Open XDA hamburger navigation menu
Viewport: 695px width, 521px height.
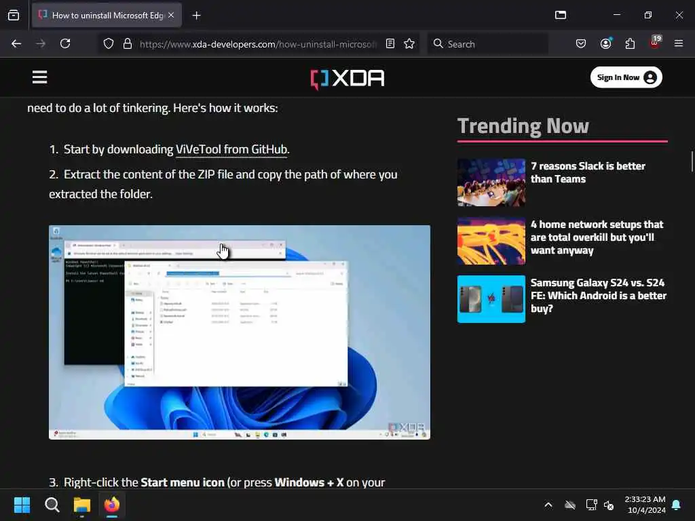(39, 77)
